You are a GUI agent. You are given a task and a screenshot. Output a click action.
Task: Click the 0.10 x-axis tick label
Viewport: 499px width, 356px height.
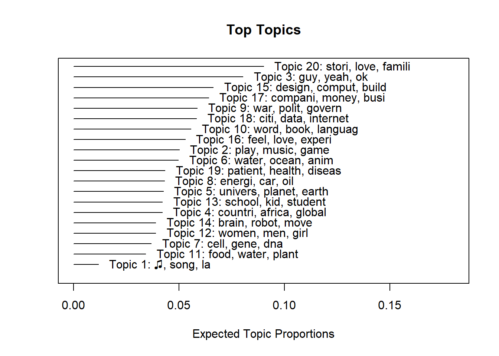[284, 305]
